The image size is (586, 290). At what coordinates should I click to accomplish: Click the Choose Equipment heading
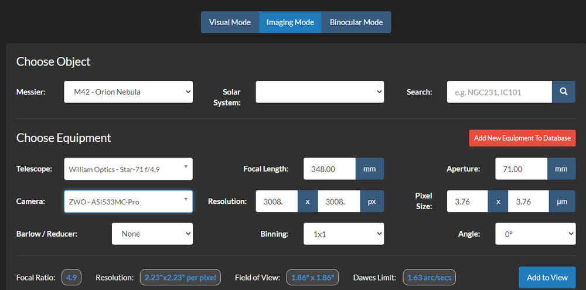(63, 138)
